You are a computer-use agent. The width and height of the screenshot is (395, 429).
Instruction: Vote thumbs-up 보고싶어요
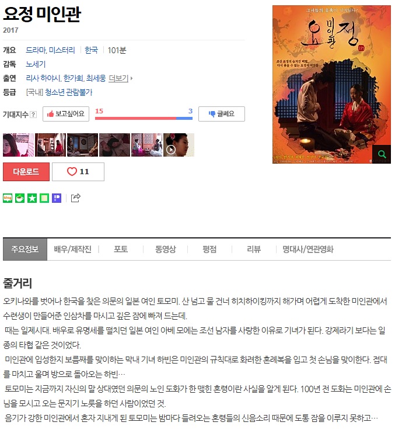click(66, 114)
